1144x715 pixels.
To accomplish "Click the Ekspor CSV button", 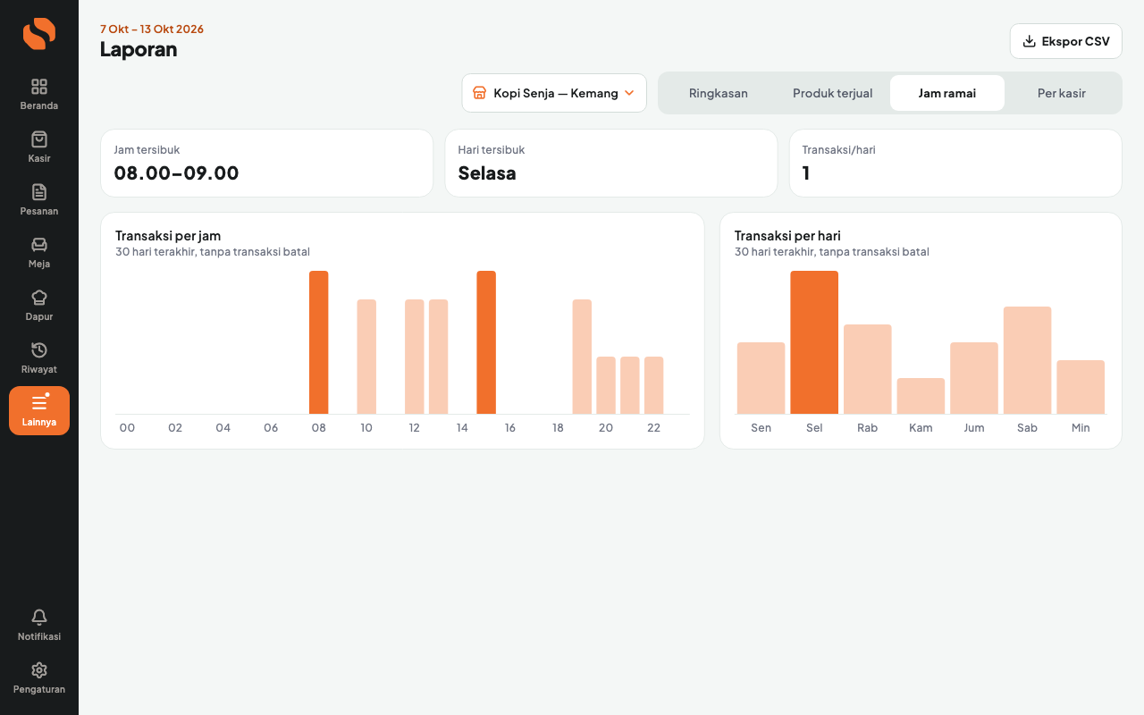I will (1066, 41).
